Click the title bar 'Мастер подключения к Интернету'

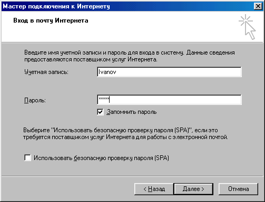coord(56,6)
